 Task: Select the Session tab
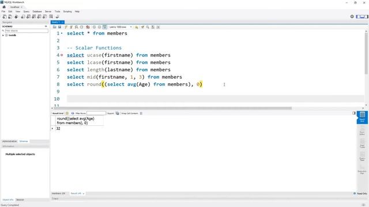click(20, 200)
